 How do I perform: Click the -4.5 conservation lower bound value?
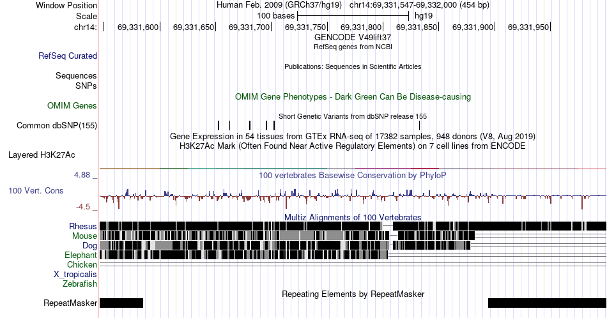click(x=83, y=207)
